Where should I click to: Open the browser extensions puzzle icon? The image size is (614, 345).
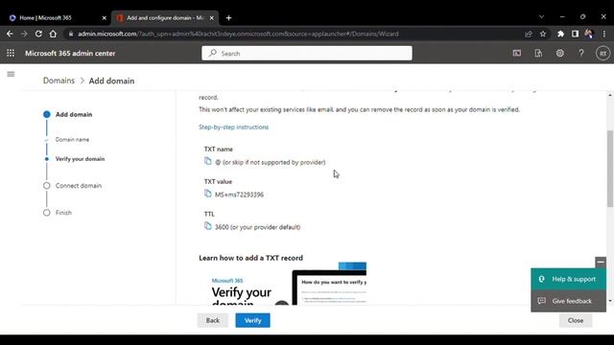[560, 34]
